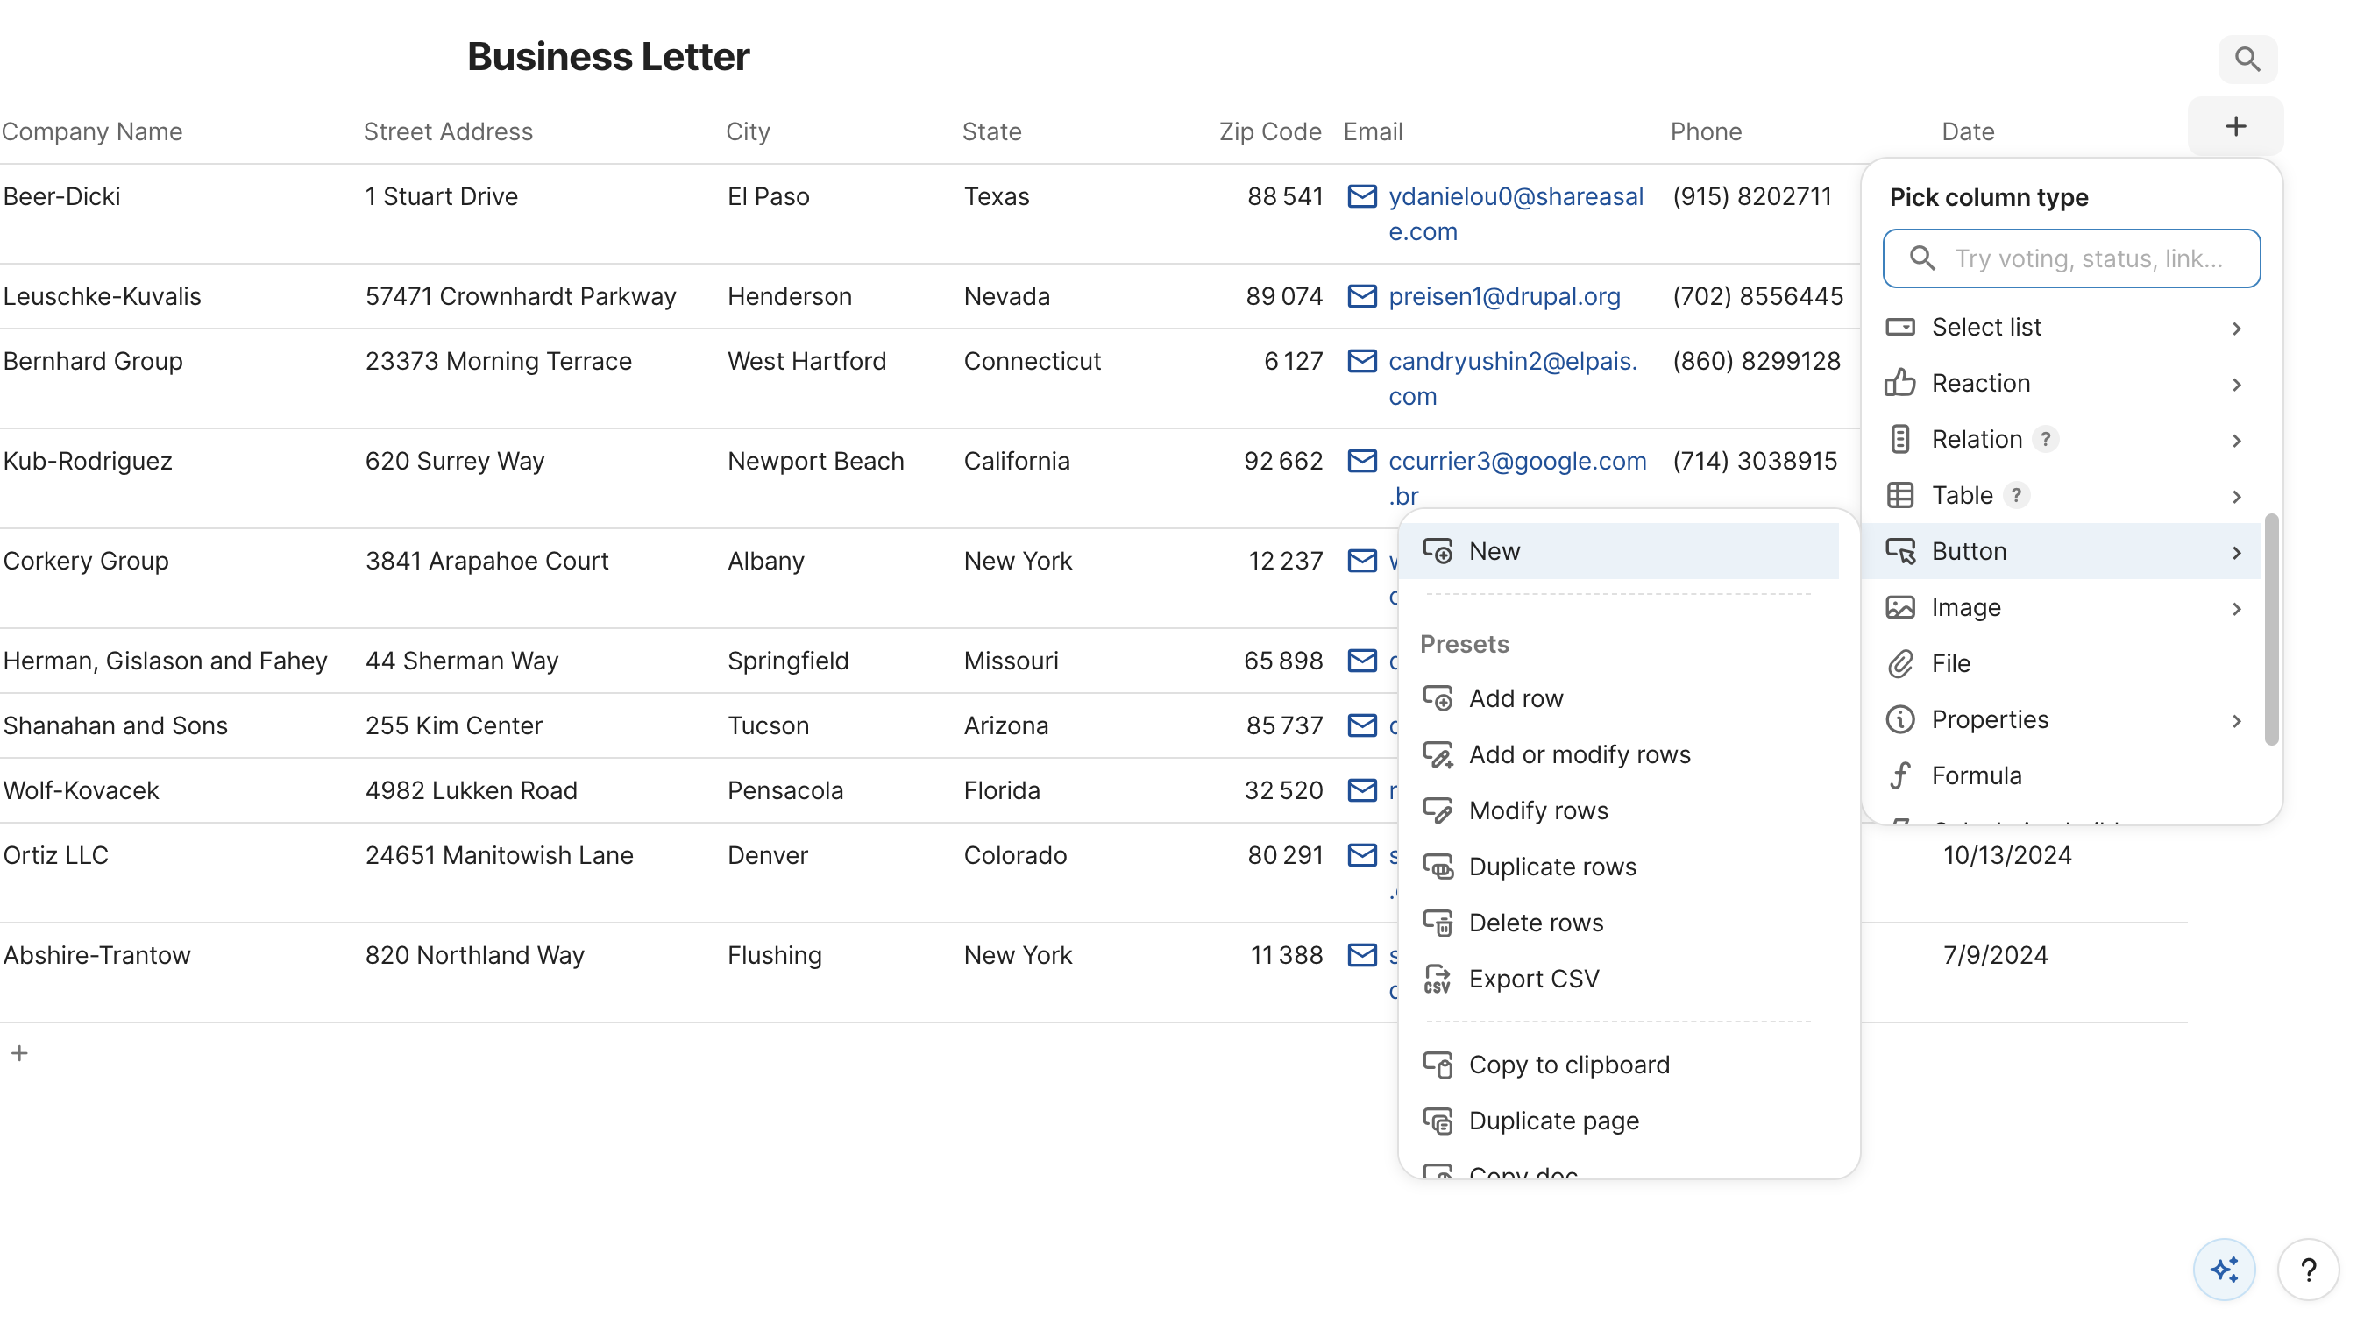Image resolution: width=2357 pixels, height=1323 pixels.
Task: Choose New from the context menu
Action: pyautogui.click(x=1494, y=550)
